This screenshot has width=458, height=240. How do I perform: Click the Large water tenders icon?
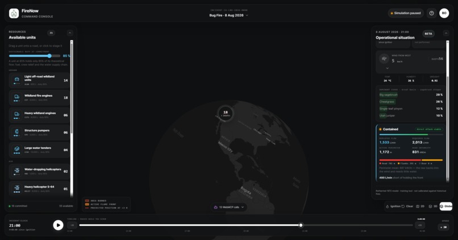click(x=17, y=150)
